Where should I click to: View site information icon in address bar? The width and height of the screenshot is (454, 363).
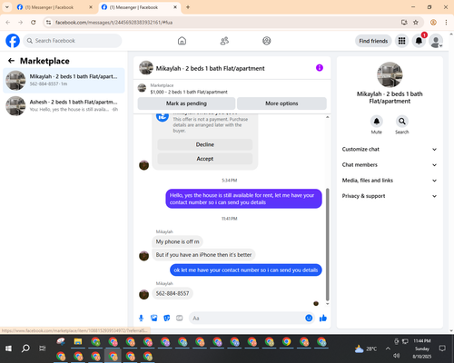(48, 23)
